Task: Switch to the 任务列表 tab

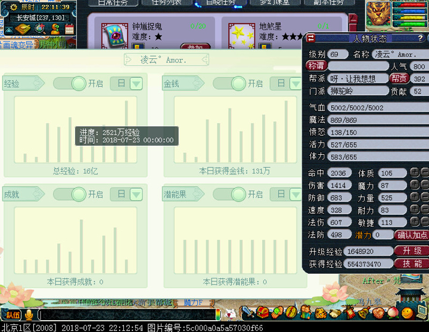Action: (167, 2)
